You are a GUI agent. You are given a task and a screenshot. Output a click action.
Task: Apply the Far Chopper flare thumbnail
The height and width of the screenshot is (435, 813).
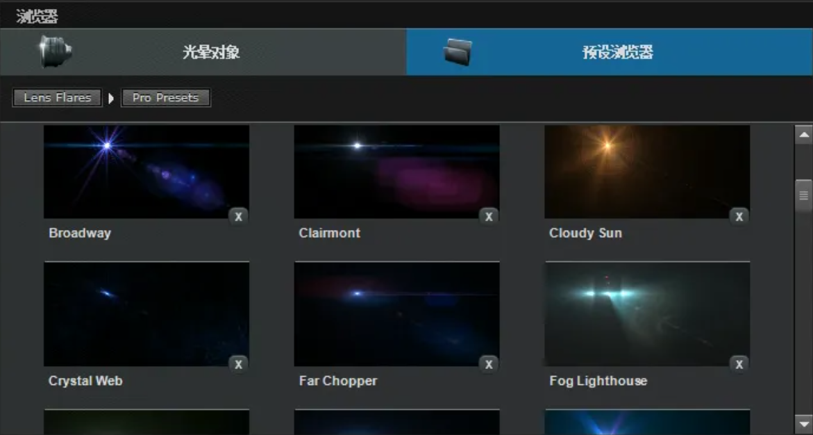(396, 314)
